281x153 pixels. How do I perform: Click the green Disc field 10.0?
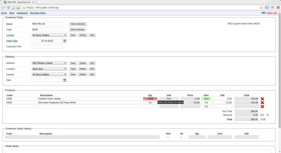[206, 99]
